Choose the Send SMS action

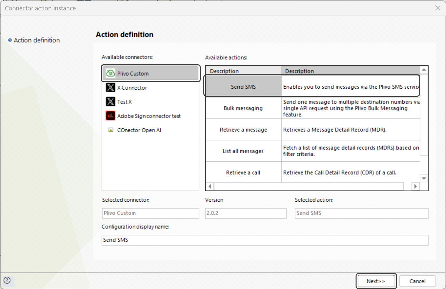coord(243,87)
